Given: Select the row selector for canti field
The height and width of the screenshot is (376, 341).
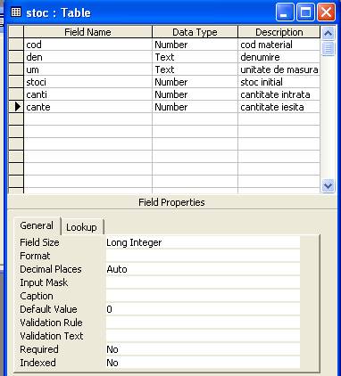Looking at the screenshot, I should 16,94.
